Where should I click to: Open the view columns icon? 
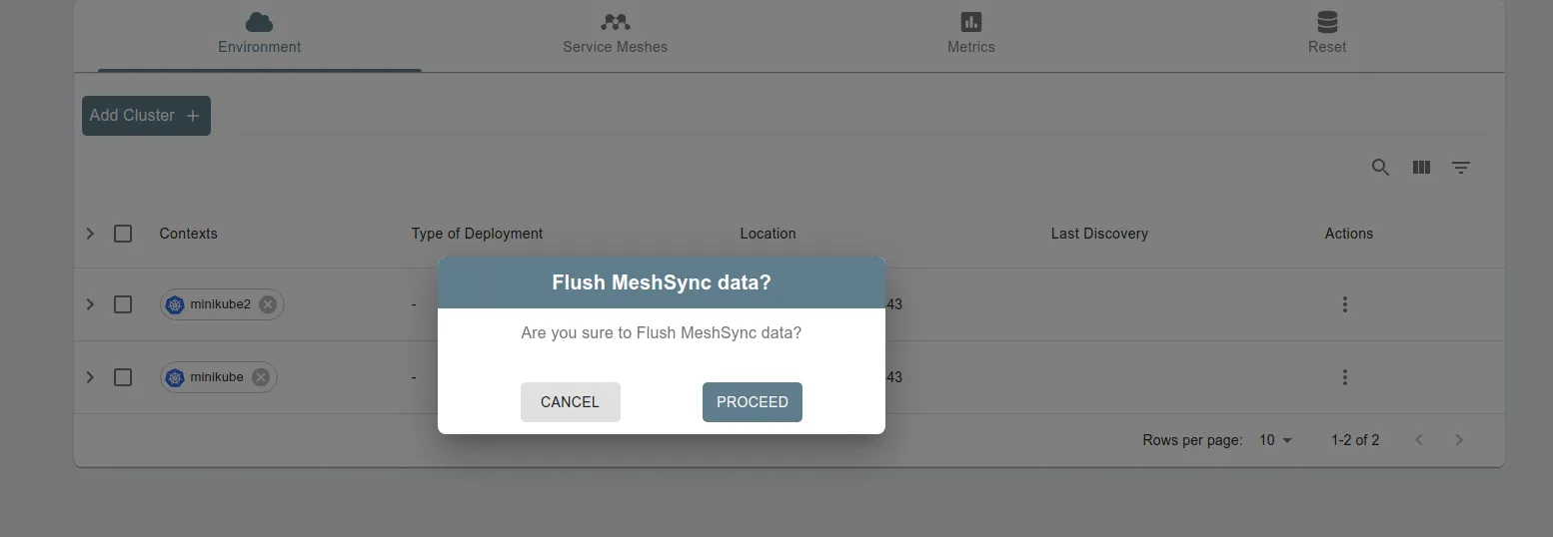point(1421,168)
